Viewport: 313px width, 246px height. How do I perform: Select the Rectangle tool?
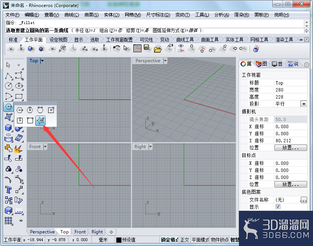[19, 96]
